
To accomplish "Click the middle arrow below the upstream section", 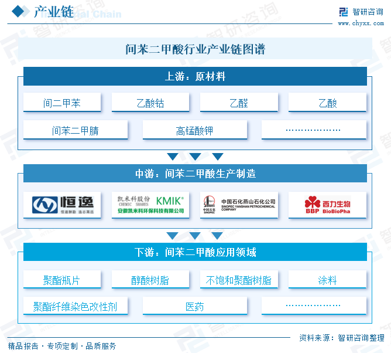I will (195, 157).
